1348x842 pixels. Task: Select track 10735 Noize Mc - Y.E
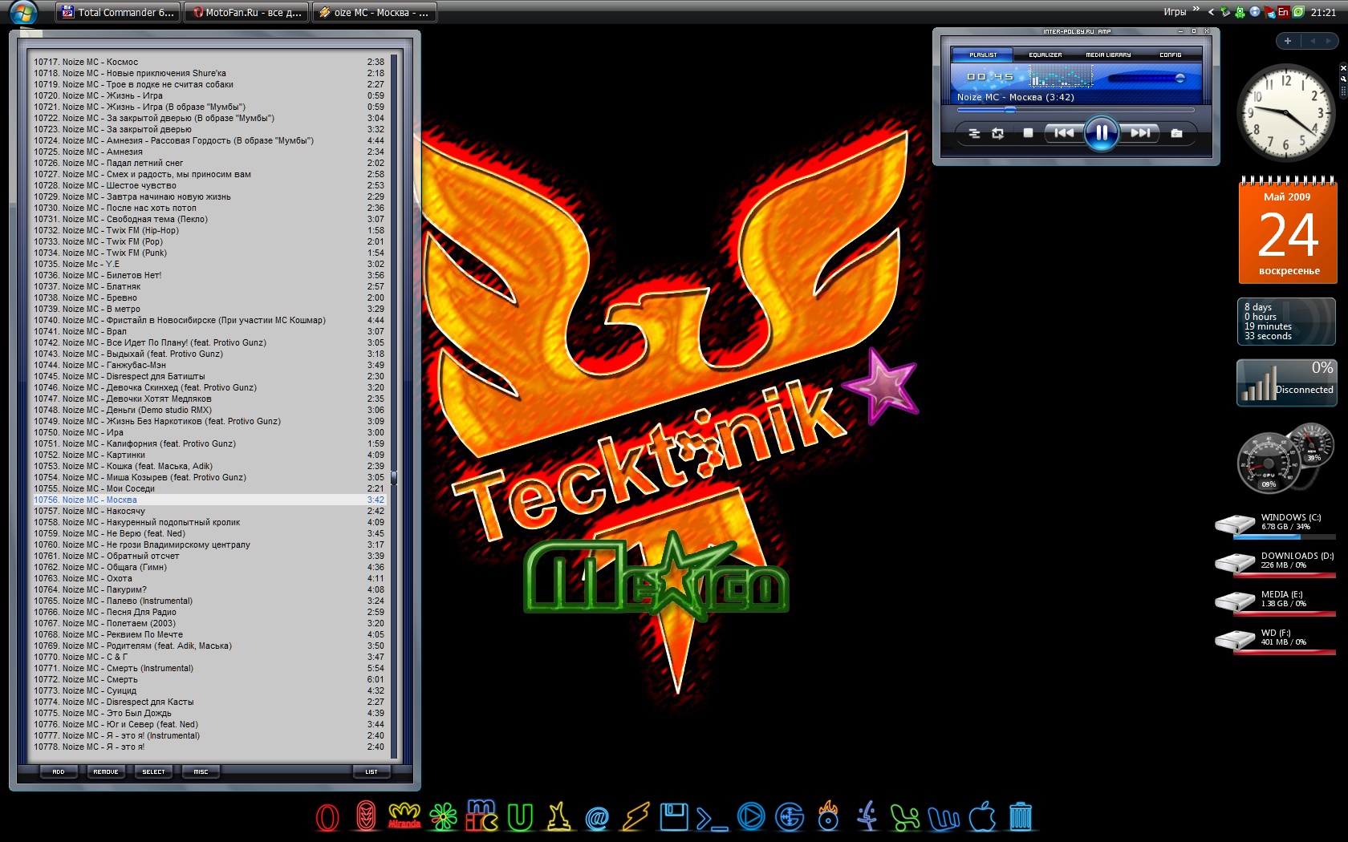point(209,264)
